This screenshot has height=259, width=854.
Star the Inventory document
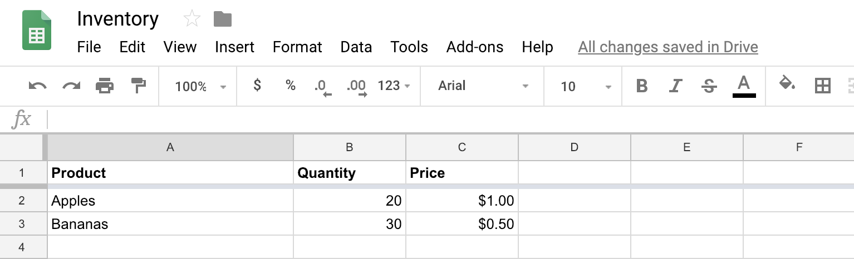click(x=192, y=19)
